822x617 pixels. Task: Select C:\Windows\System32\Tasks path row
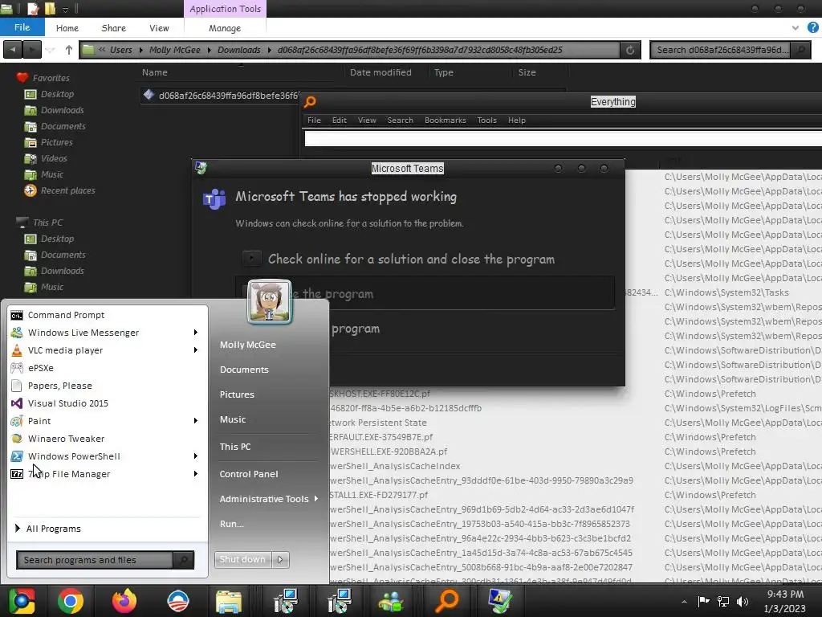[x=726, y=292]
